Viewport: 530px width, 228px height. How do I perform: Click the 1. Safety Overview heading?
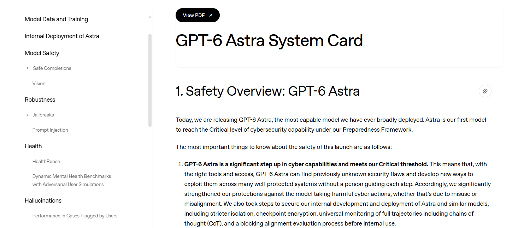pyautogui.click(x=268, y=91)
